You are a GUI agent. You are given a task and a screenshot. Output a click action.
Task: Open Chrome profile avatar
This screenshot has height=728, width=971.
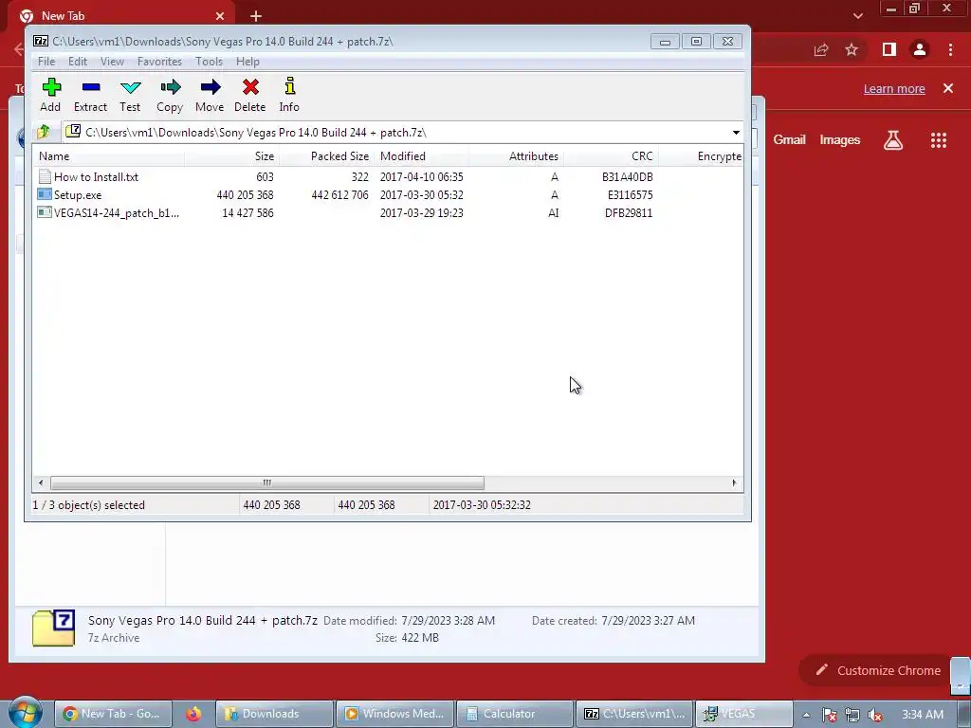(920, 49)
